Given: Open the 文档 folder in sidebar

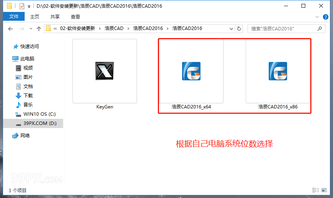Looking at the screenshot, I should [28, 86].
